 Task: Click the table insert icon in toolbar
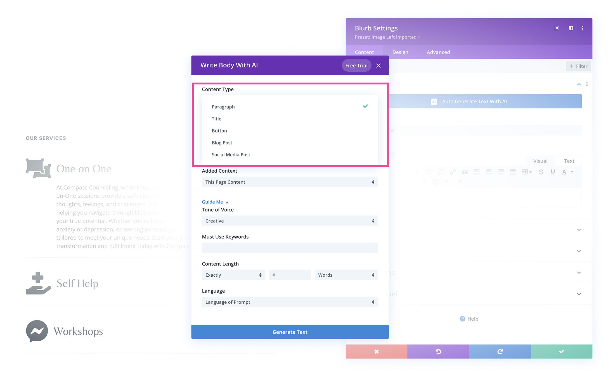click(x=525, y=172)
